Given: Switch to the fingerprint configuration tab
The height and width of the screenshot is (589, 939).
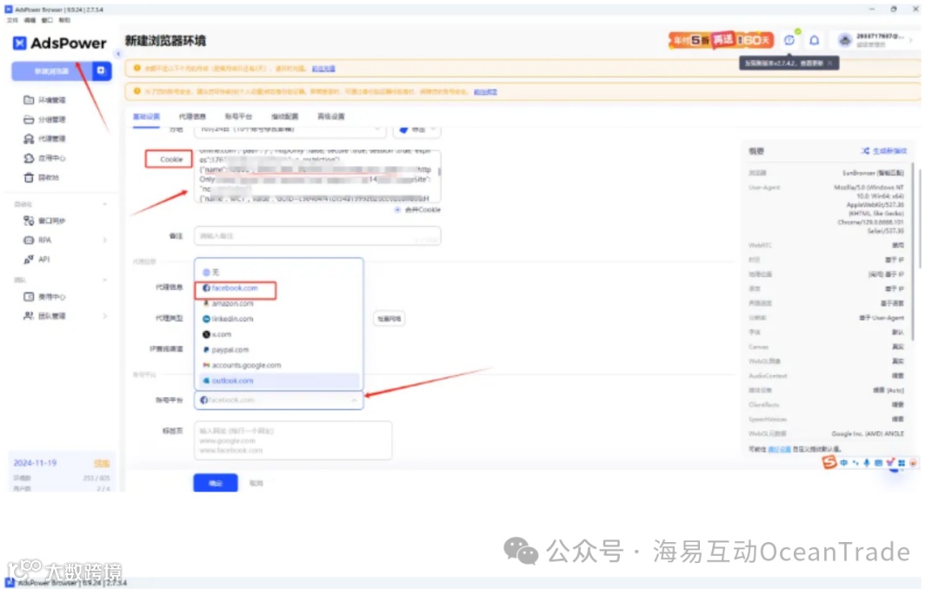Looking at the screenshot, I should 284,116.
